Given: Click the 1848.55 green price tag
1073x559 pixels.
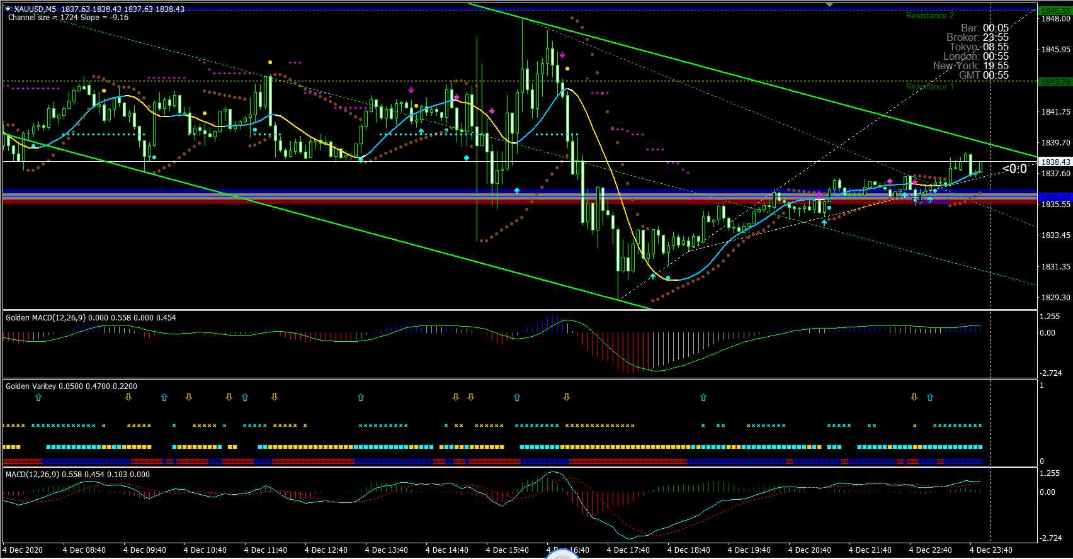Looking at the screenshot, I should pos(1056,11).
